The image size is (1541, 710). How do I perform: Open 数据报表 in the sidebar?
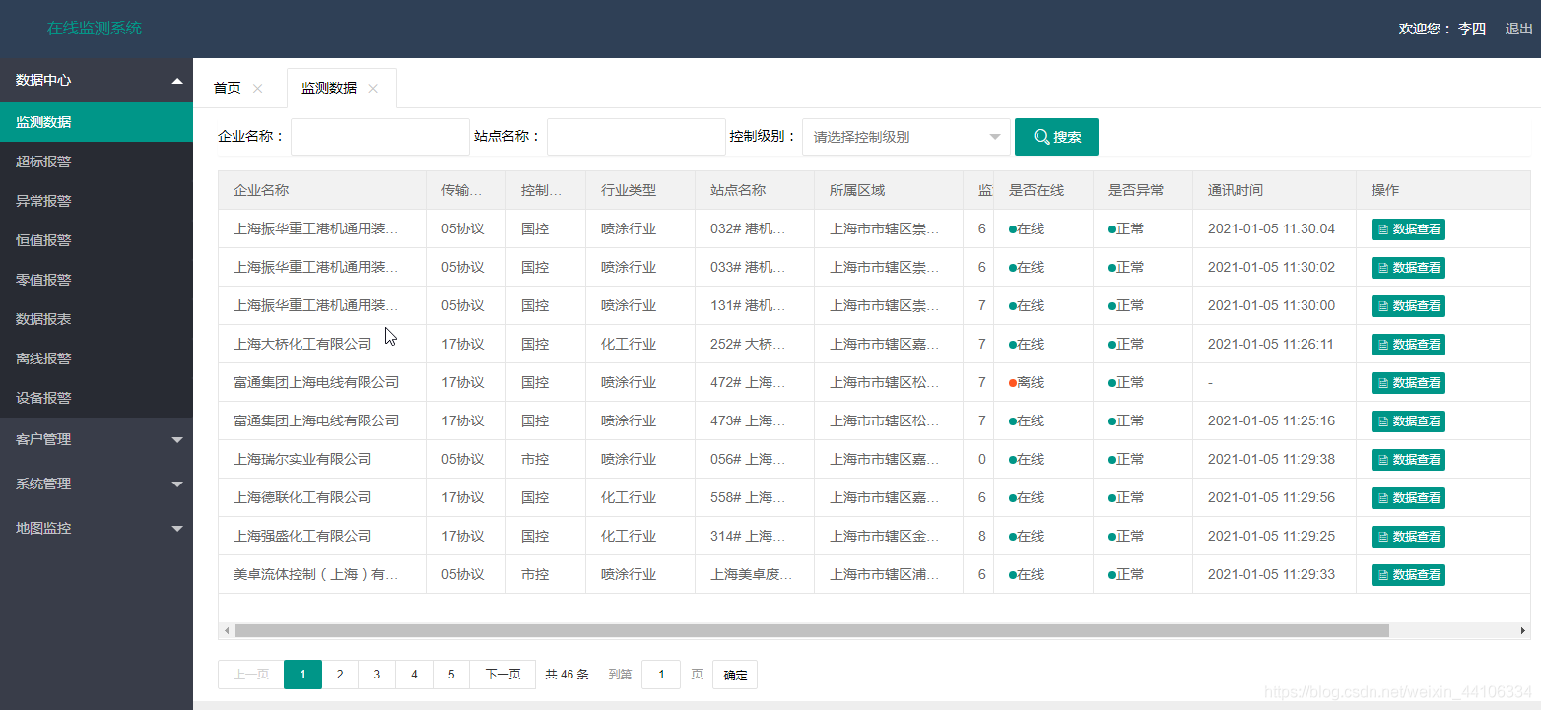[x=97, y=319]
